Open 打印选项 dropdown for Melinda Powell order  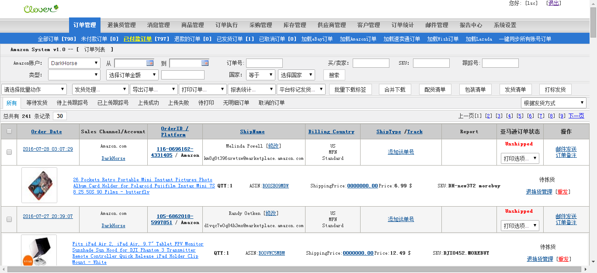[x=520, y=159]
